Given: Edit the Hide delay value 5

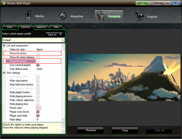Looking at the screenshot, I should pyautogui.click(x=37, y=120).
